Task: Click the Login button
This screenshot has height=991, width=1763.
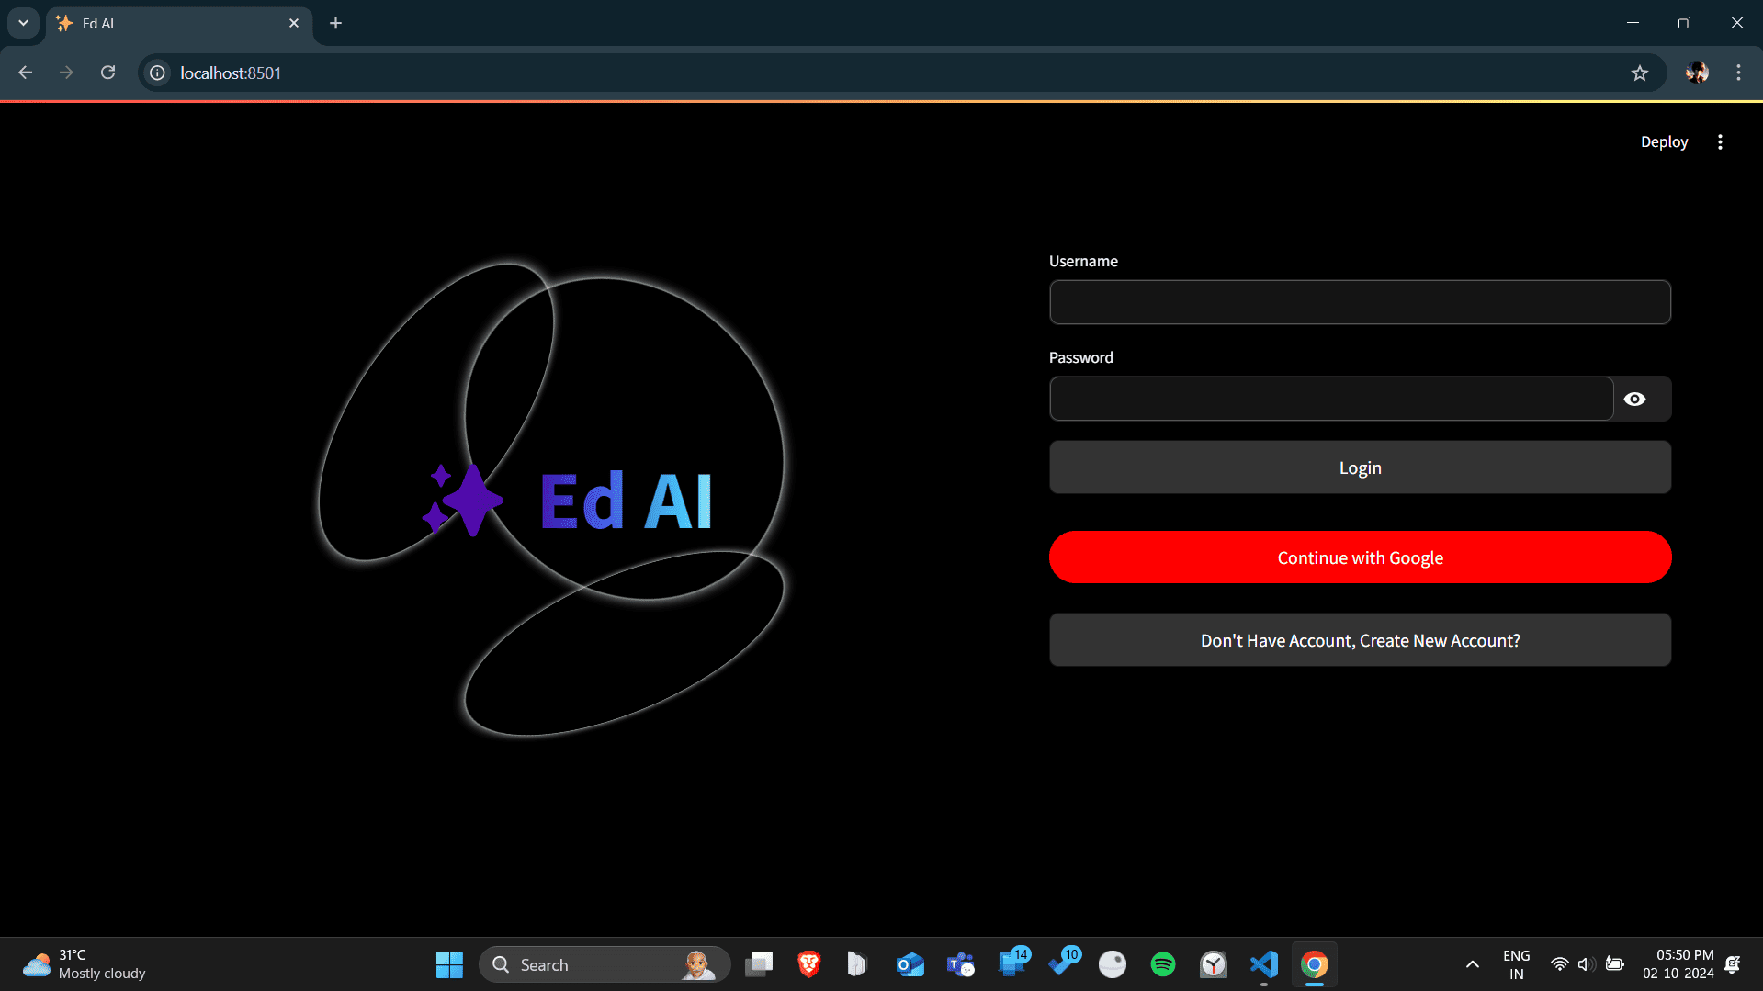Action: pos(1360,467)
